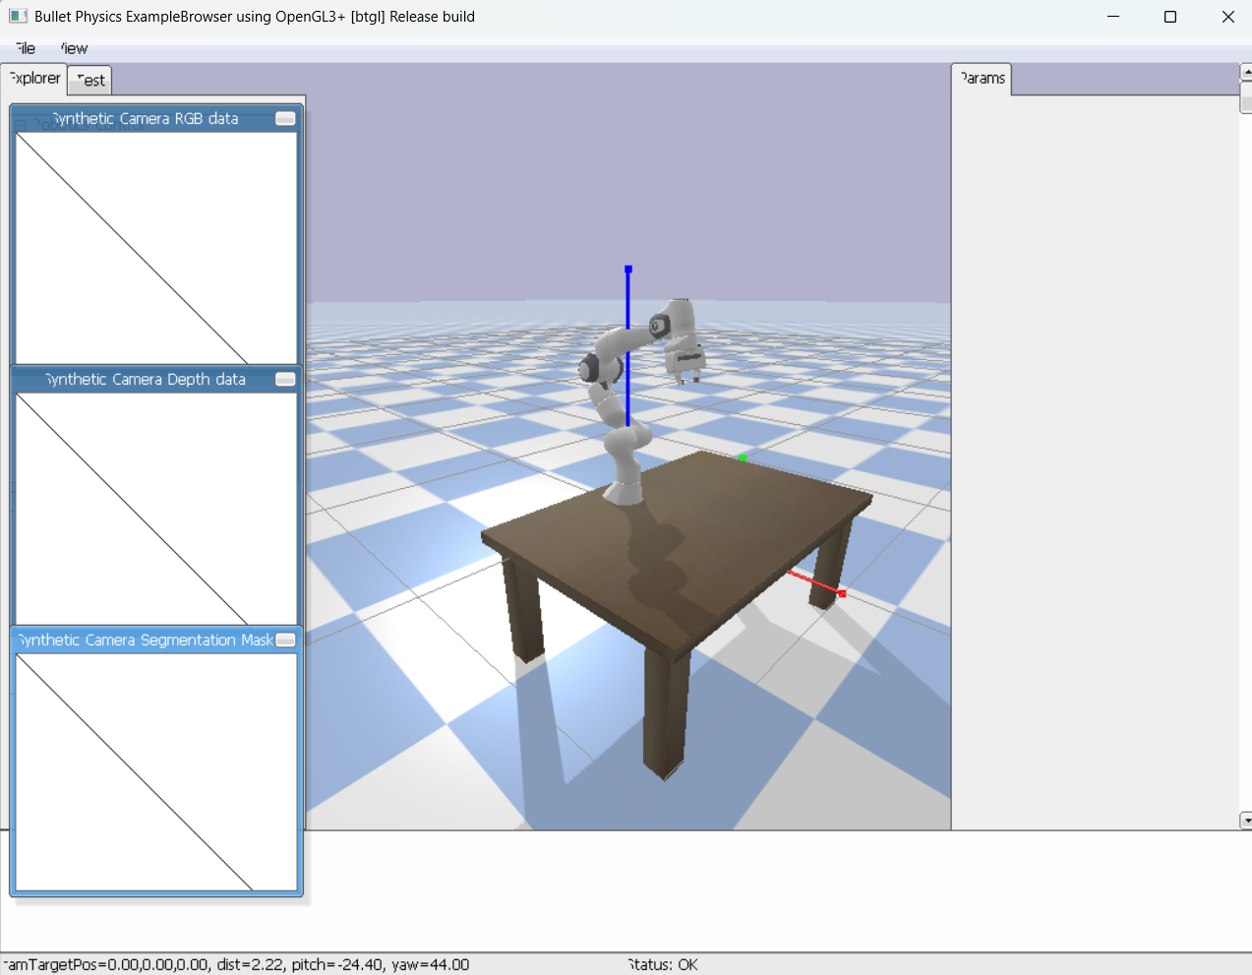Click the Params panel scrollbar down arrow
Viewport: 1252px width, 975px height.
pyautogui.click(x=1246, y=821)
